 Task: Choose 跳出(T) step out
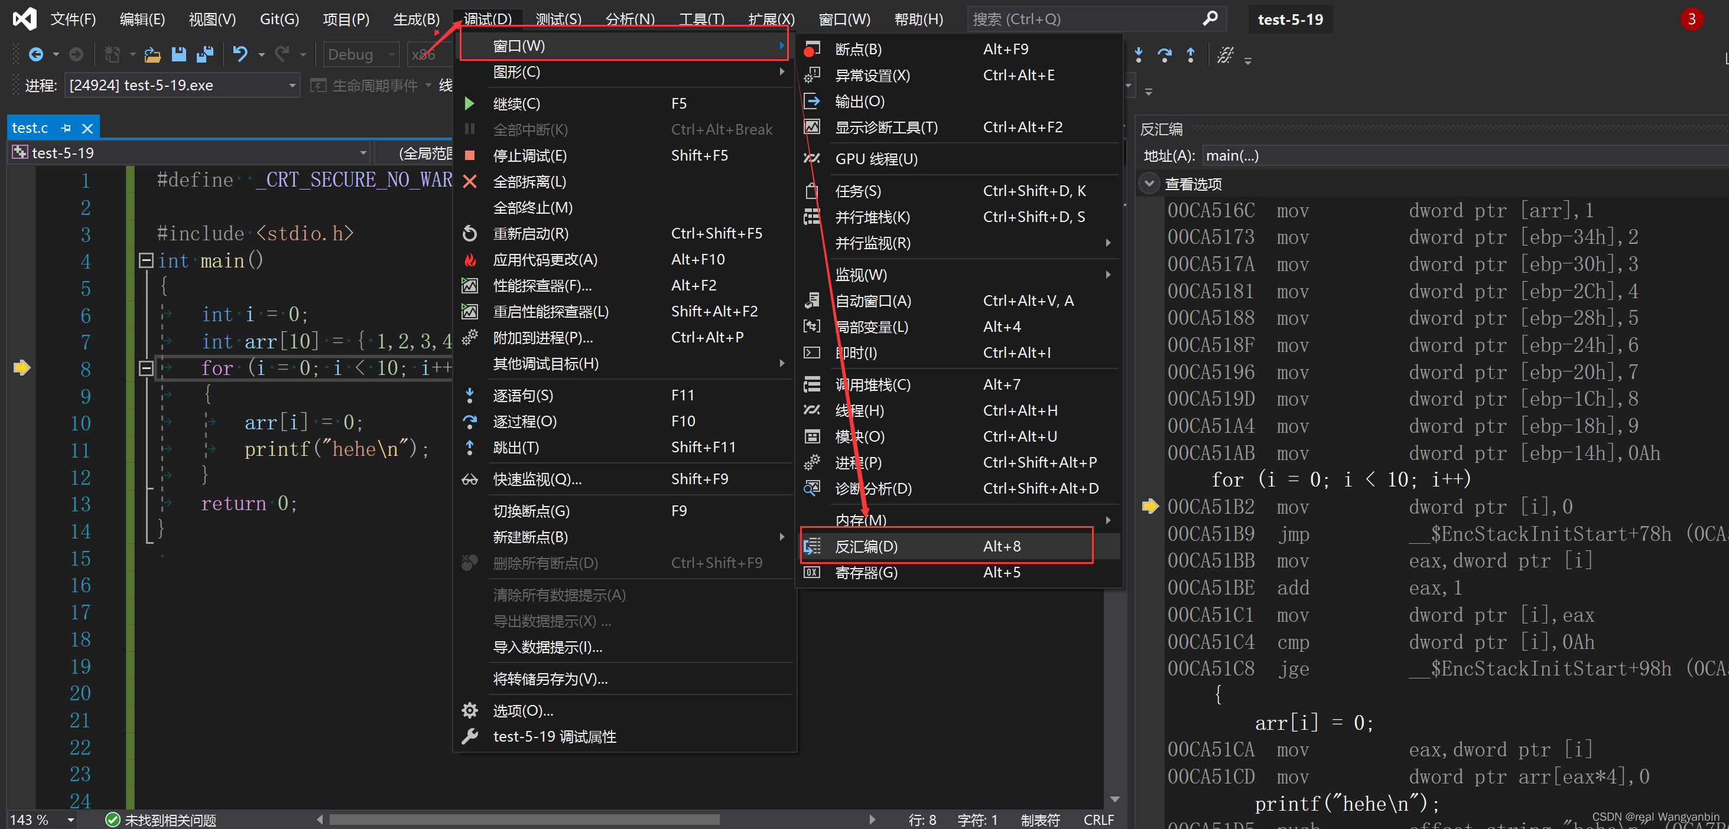click(x=624, y=448)
